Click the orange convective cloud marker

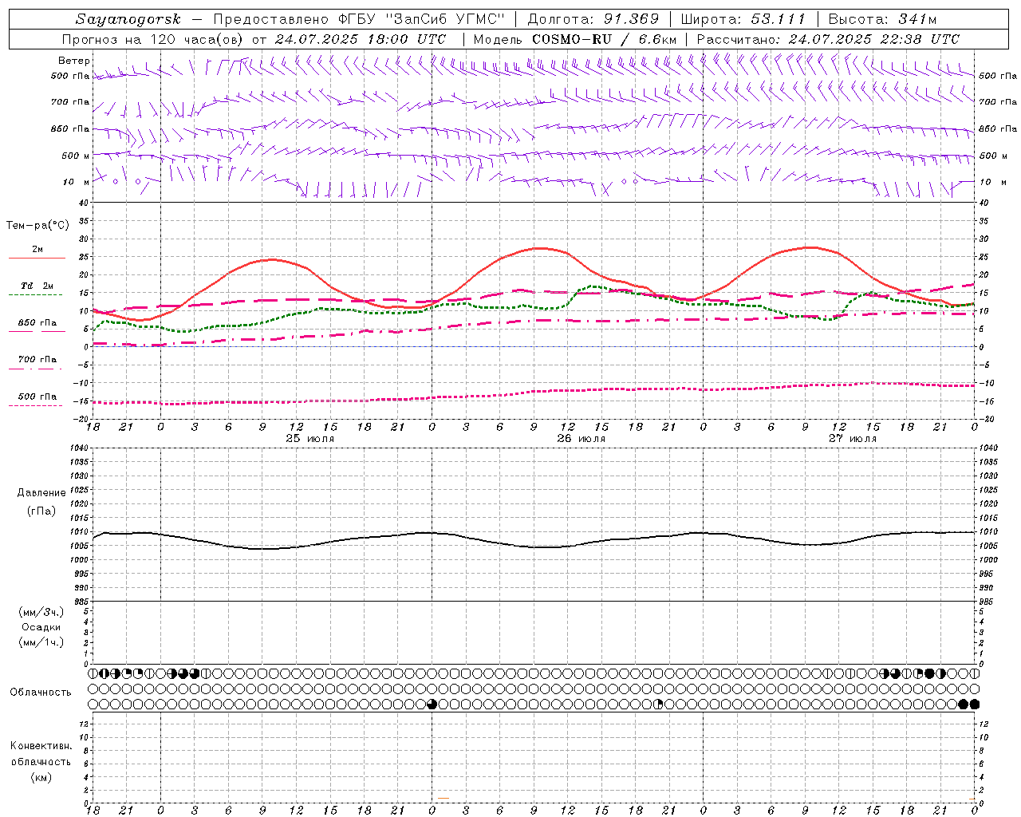pyautogui.click(x=443, y=798)
